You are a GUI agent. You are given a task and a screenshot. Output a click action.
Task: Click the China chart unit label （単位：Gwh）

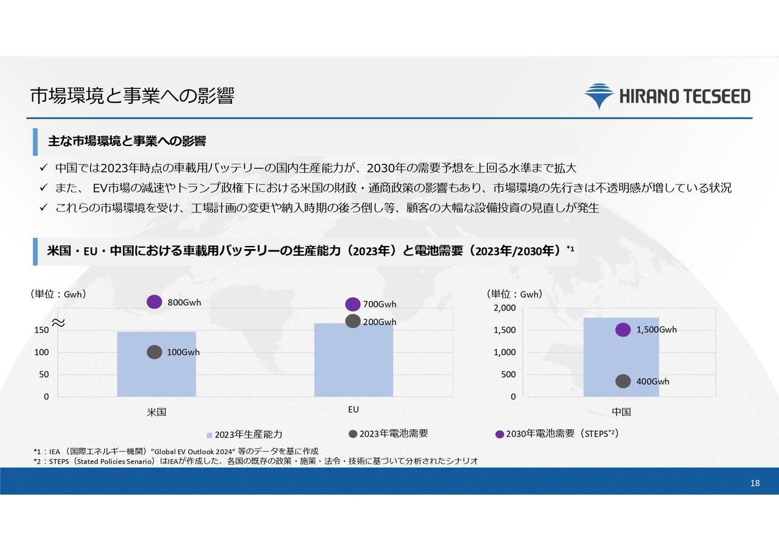tap(514, 294)
